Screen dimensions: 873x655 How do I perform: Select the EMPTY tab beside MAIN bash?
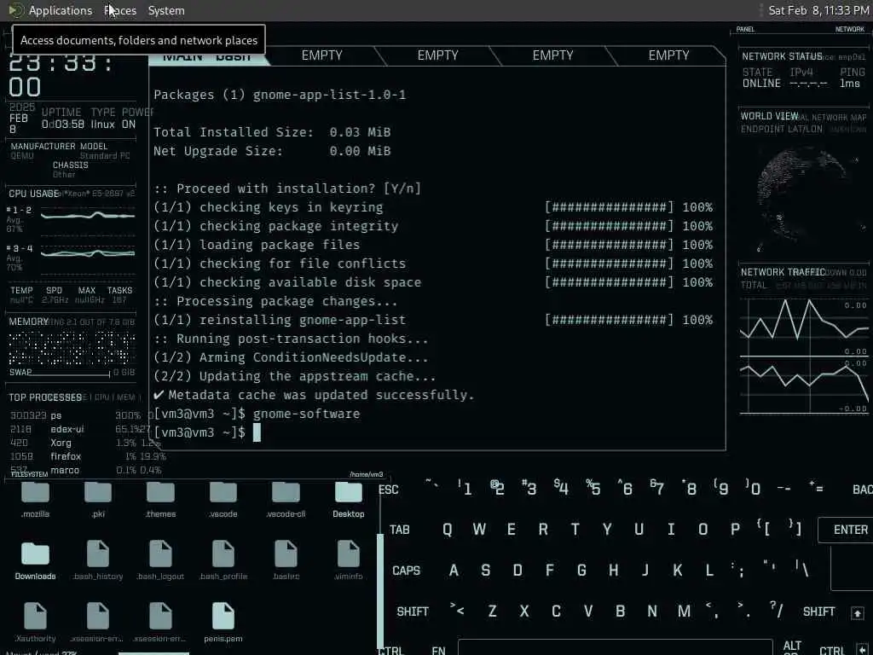pos(321,55)
